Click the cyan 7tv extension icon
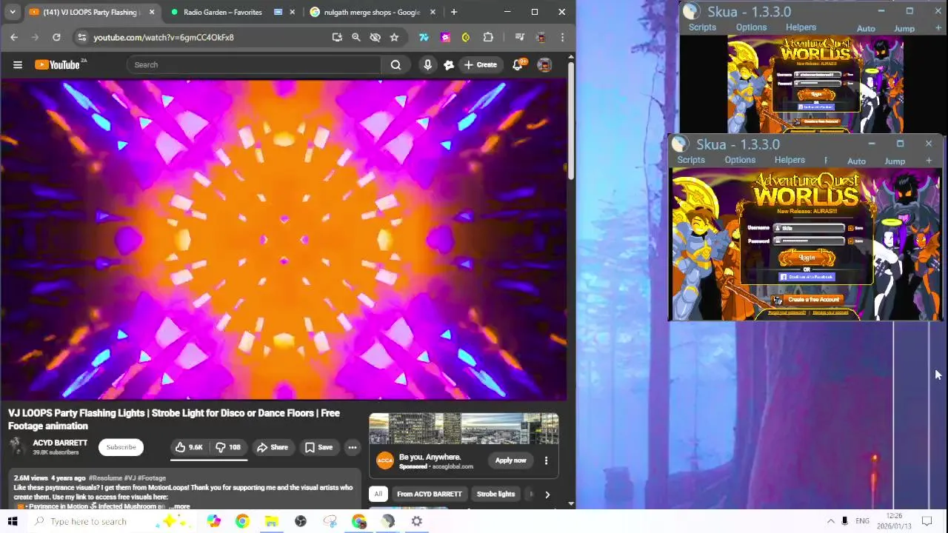This screenshot has height=533, width=948. coord(424,37)
